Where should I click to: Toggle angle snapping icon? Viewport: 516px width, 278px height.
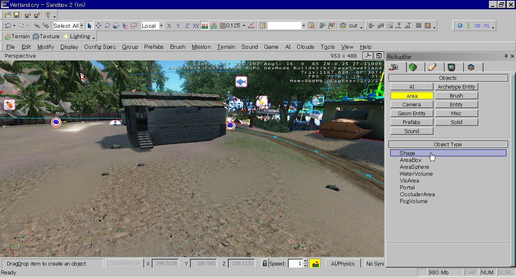tap(251, 25)
